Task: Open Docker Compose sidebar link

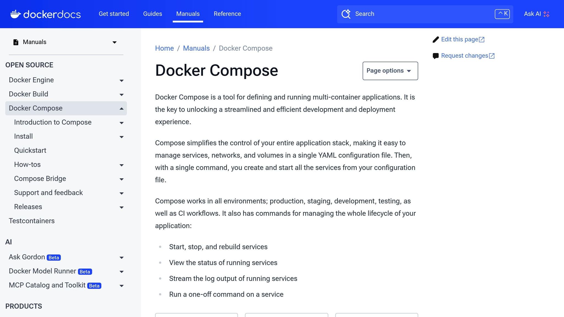Action: [x=36, y=108]
